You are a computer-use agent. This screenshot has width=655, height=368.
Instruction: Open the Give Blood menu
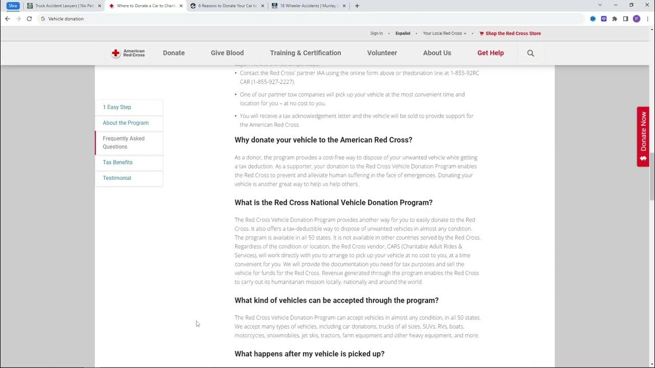227,53
